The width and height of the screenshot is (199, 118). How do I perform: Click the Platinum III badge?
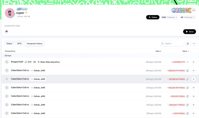[x=22, y=9]
